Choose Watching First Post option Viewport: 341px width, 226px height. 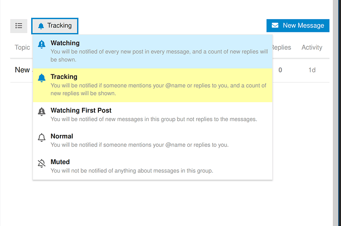152,115
